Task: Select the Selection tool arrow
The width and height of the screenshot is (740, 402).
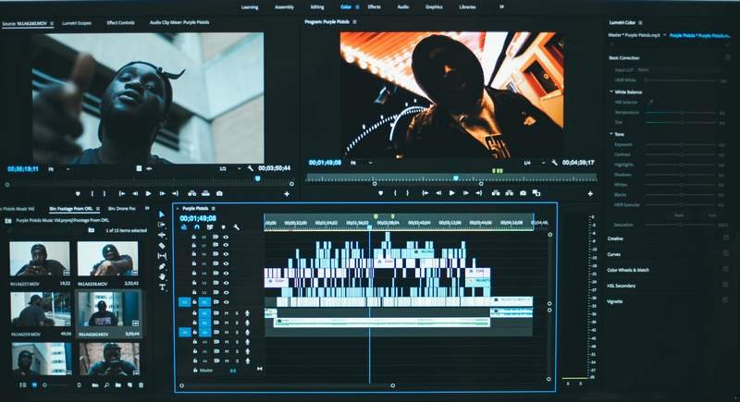Action: (162, 214)
